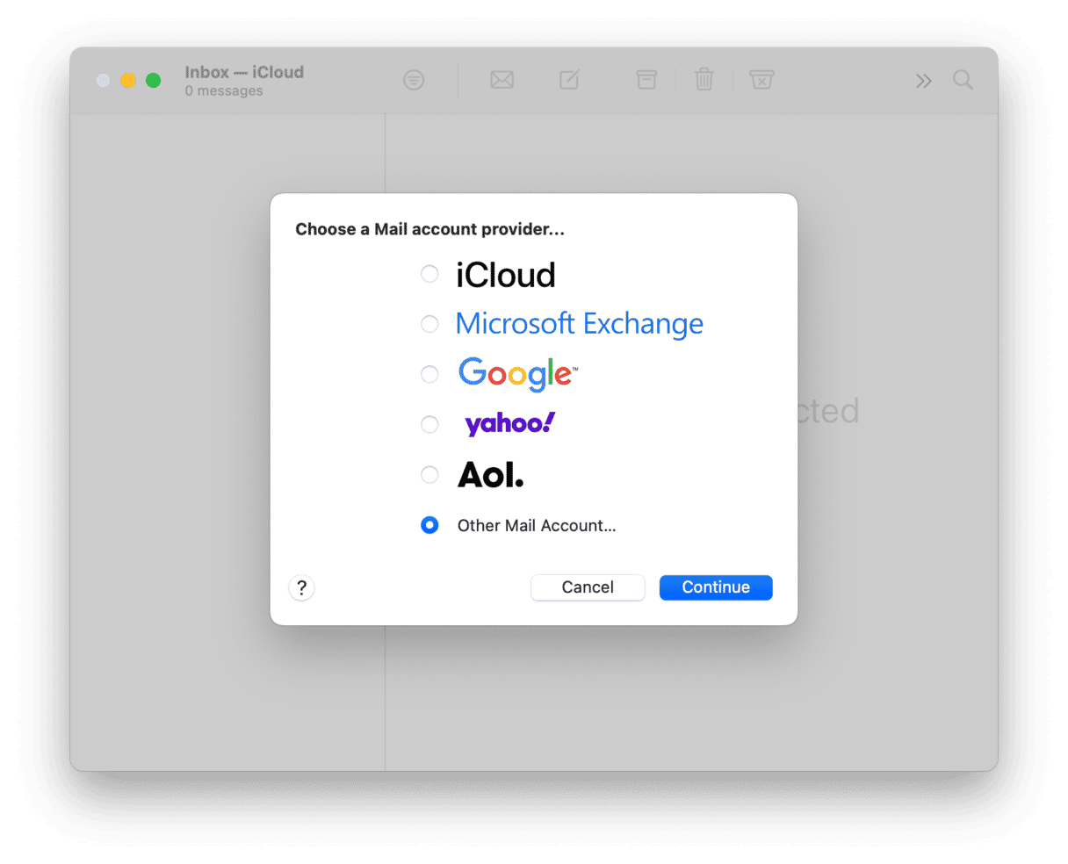Click the Get New Mail envelope icon
This screenshot has height=864, width=1068.
502,81
